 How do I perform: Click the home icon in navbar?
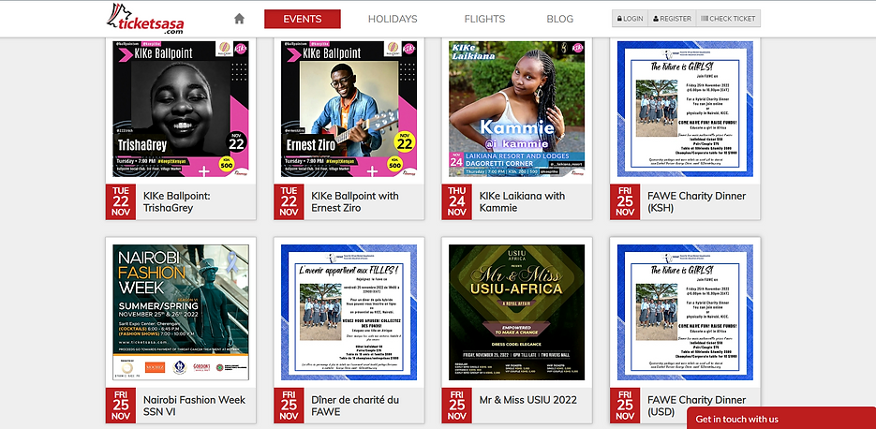pyautogui.click(x=239, y=19)
